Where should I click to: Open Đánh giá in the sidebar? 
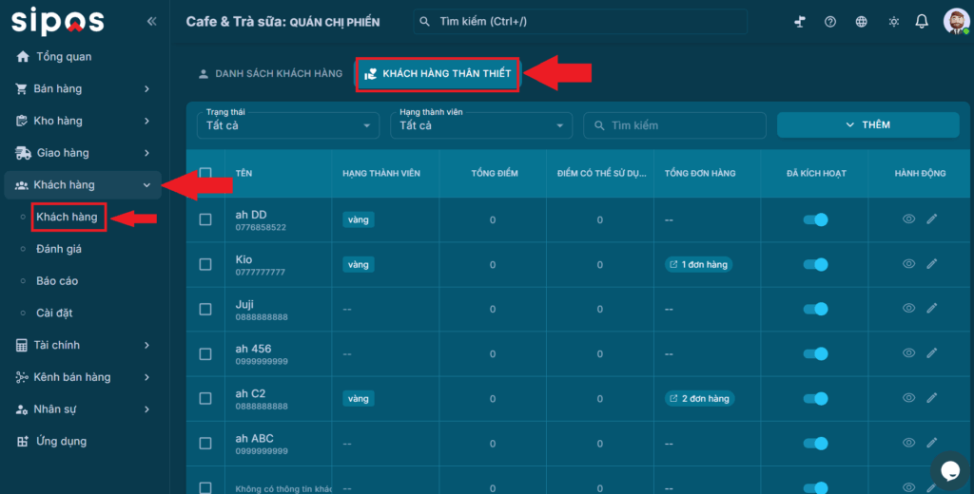pos(59,249)
